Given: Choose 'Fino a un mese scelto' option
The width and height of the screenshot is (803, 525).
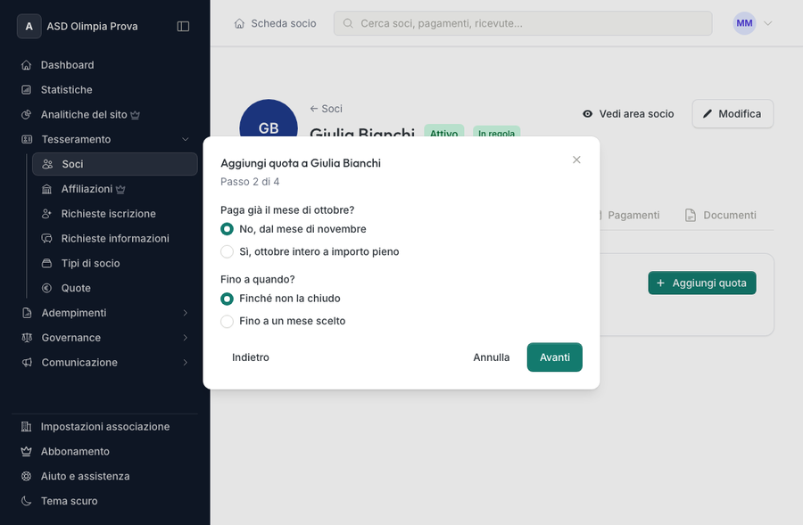Looking at the screenshot, I should (x=227, y=322).
